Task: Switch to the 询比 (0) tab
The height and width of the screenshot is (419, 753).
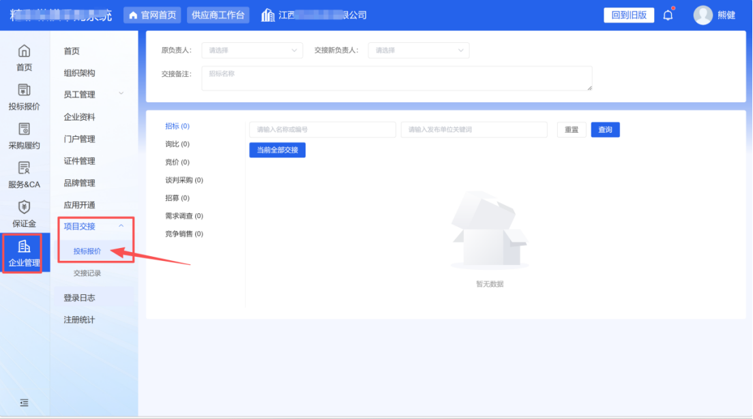Action: coord(177,144)
